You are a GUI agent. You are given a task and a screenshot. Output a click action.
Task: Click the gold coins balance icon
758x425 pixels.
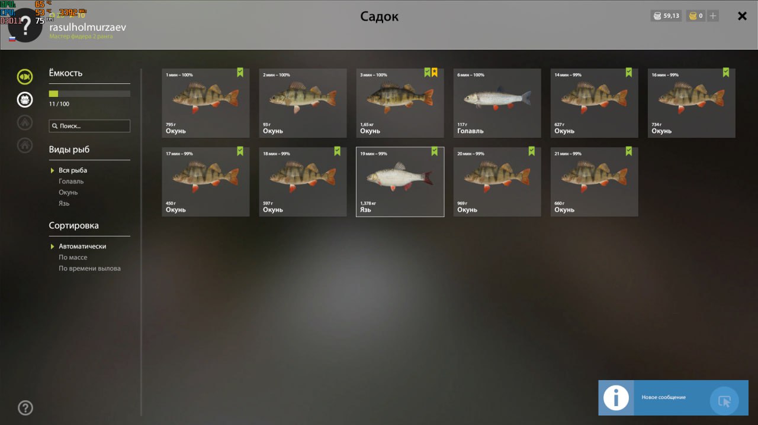coord(692,16)
